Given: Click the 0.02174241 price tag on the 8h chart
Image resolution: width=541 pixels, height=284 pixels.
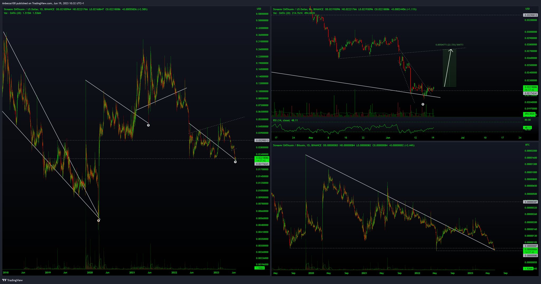Looking at the screenshot, I should [x=530, y=93].
